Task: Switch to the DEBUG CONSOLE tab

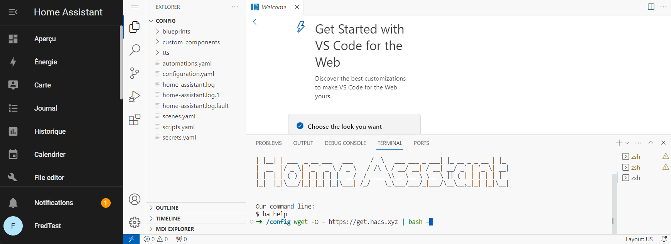Action: coord(345,143)
